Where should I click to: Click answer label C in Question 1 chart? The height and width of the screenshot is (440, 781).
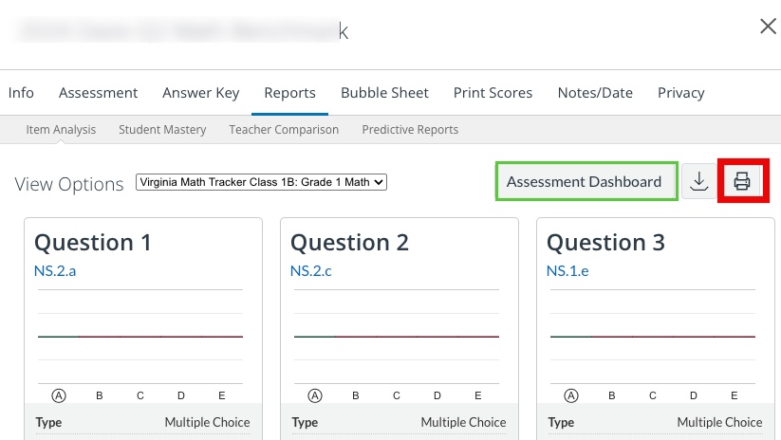point(140,395)
